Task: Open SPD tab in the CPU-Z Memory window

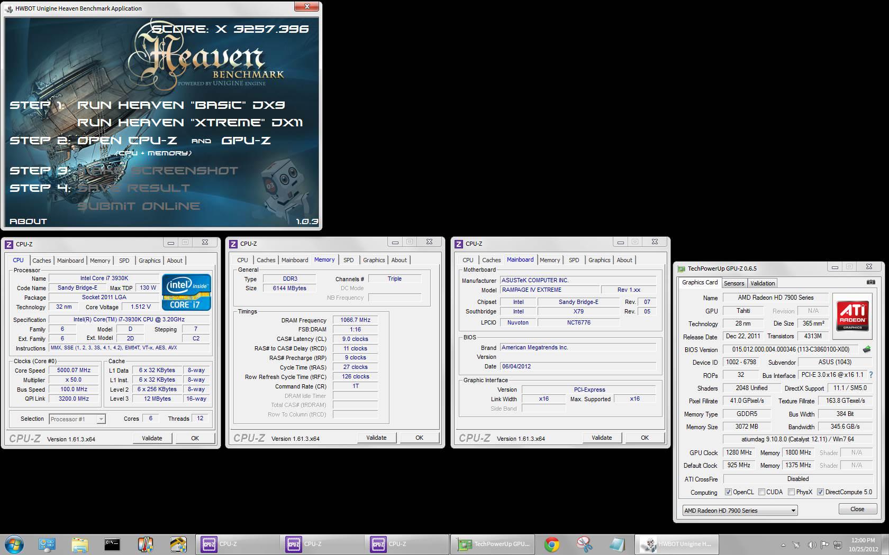Action: (x=348, y=260)
